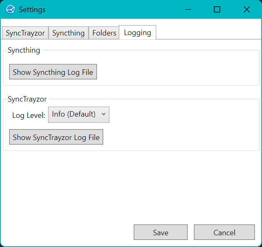This screenshot has height=247, width=262.
Task: Click Show Syncthing Log File button
Action: (53, 72)
